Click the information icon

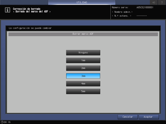pos(7,10)
